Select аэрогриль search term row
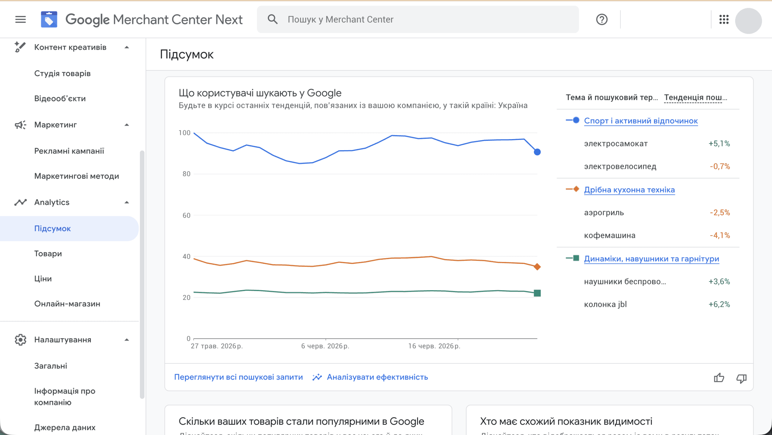This screenshot has height=435, width=772. (x=648, y=213)
